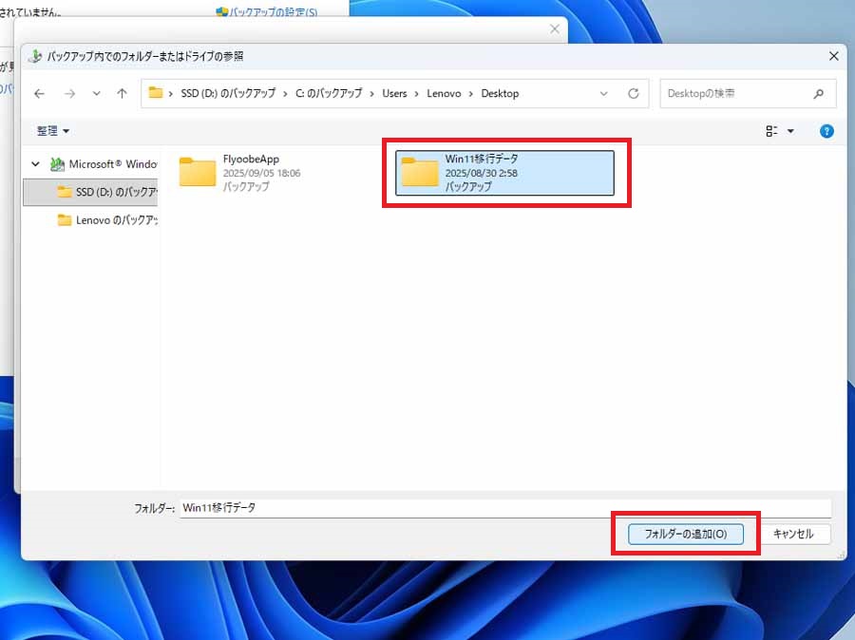The height and width of the screenshot is (640, 855).
Task: Select 'Lenovo のバックア' tree item
Action: [x=107, y=220]
